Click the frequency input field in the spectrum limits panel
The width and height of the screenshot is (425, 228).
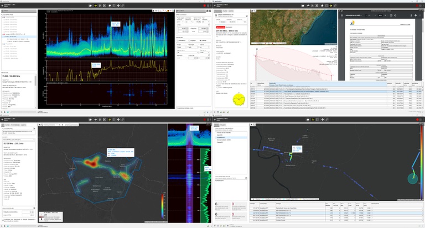182,28
